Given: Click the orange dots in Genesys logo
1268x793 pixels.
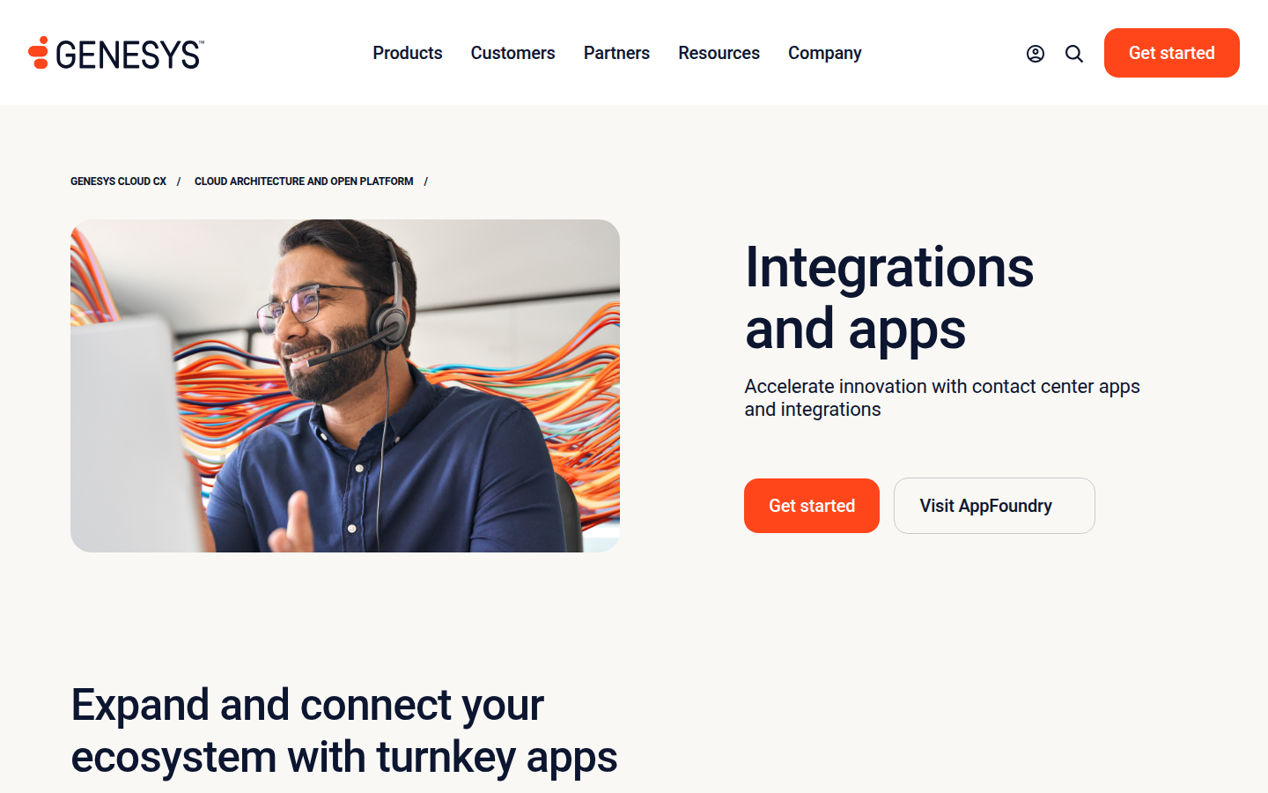Looking at the screenshot, I should (x=38, y=53).
